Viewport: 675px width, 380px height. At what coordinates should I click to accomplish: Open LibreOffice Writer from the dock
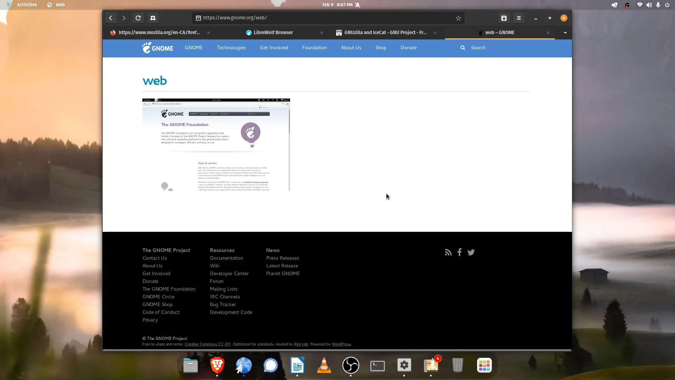(297, 366)
